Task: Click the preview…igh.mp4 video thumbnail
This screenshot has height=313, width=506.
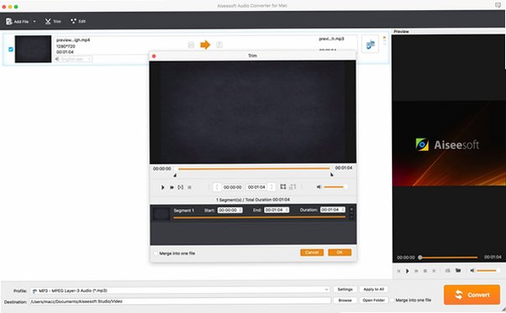Action: point(33,49)
